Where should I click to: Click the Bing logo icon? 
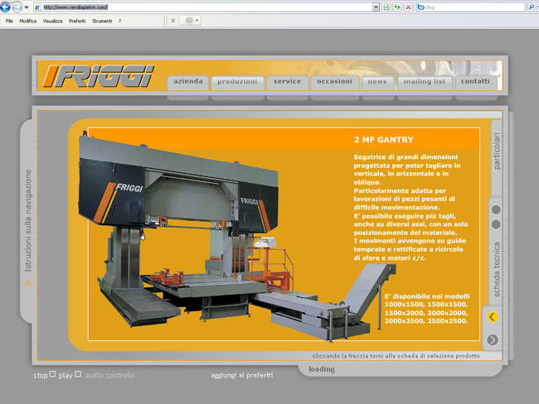(x=420, y=7)
